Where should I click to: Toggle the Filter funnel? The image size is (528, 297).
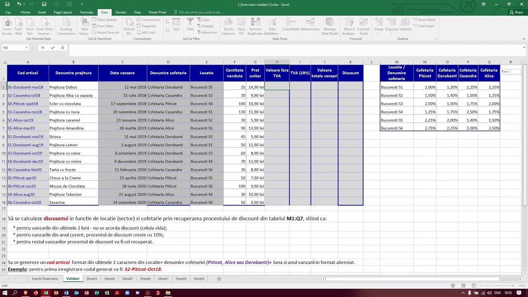point(190,25)
